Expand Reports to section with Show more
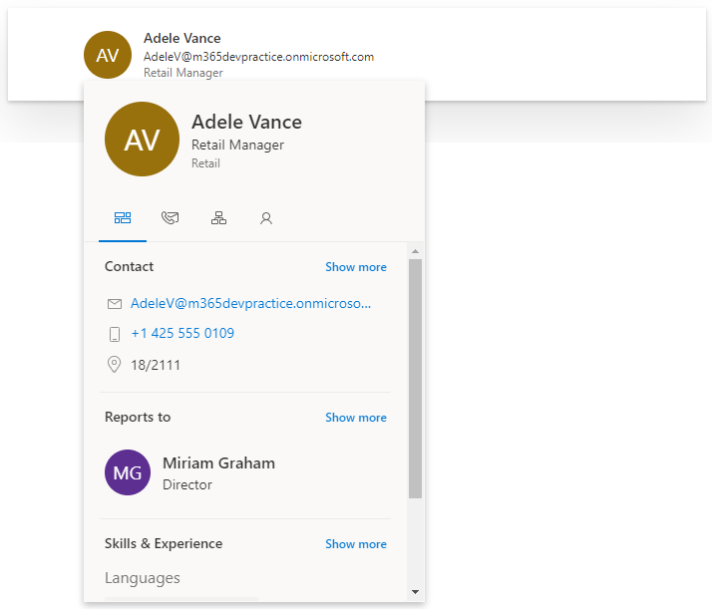Viewport: 712px width, 609px height. [x=355, y=418]
